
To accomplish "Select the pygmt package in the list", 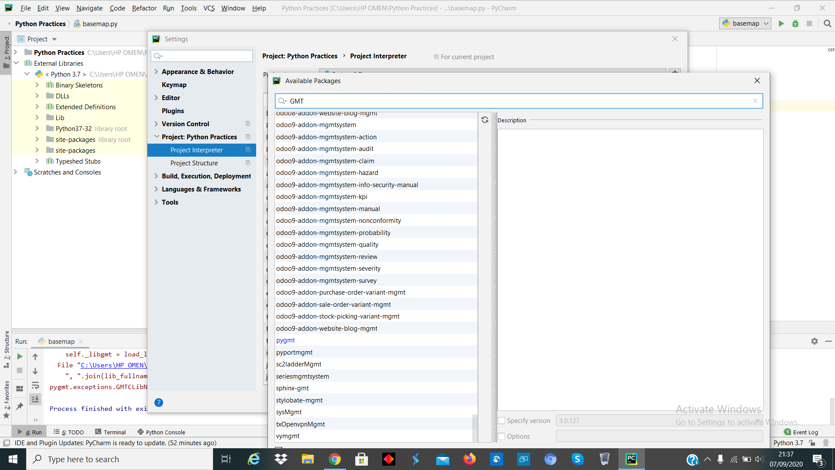I will point(285,340).
